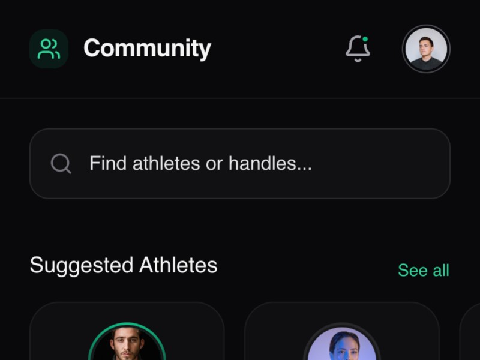Open your account from the header avatar
Viewport: 480px width, 360px height.
click(x=426, y=49)
